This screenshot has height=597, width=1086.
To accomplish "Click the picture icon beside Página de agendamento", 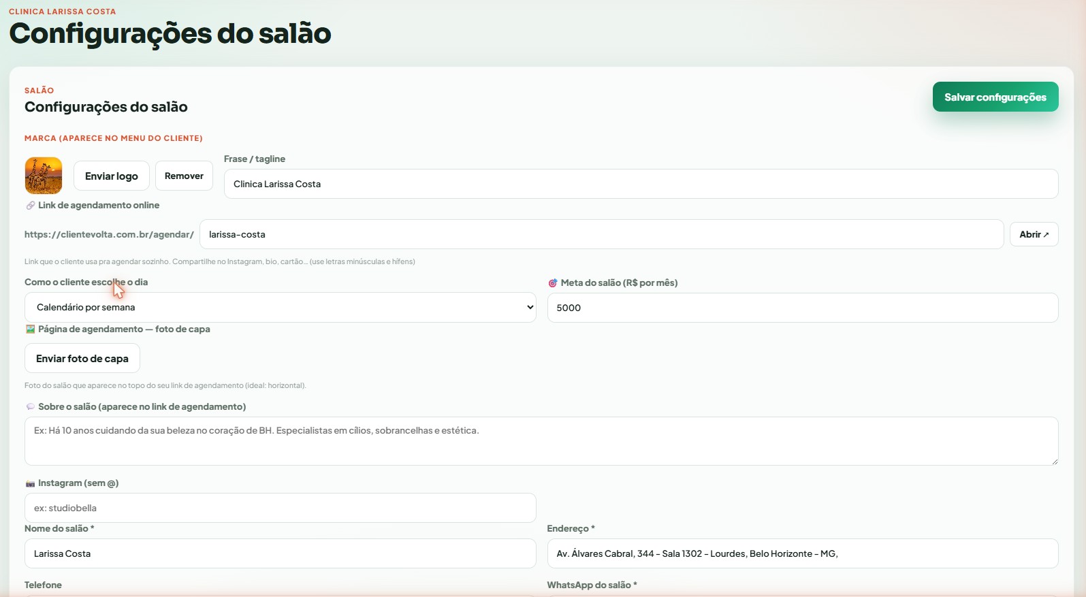I will (30, 329).
